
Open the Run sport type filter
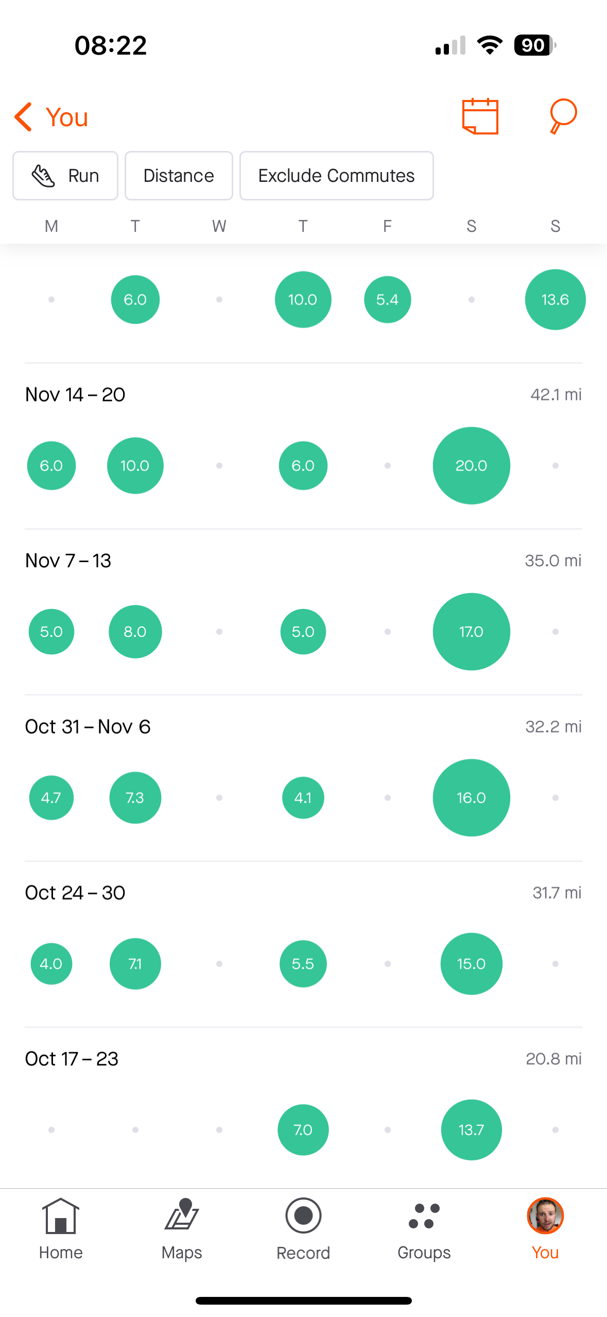(x=65, y=176)
